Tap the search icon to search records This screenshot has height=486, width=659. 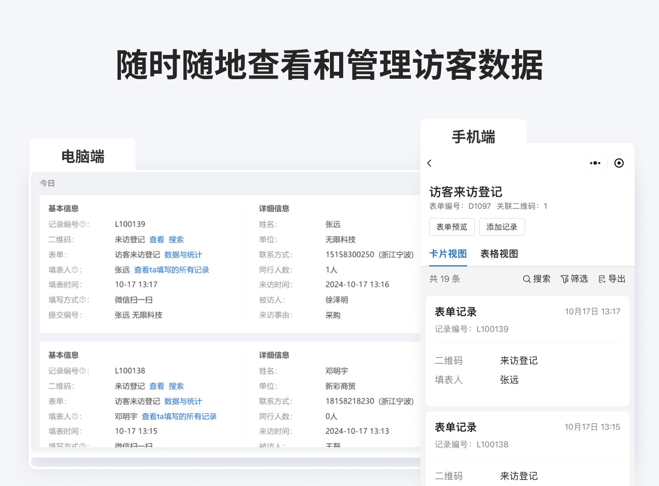(527, 279)
